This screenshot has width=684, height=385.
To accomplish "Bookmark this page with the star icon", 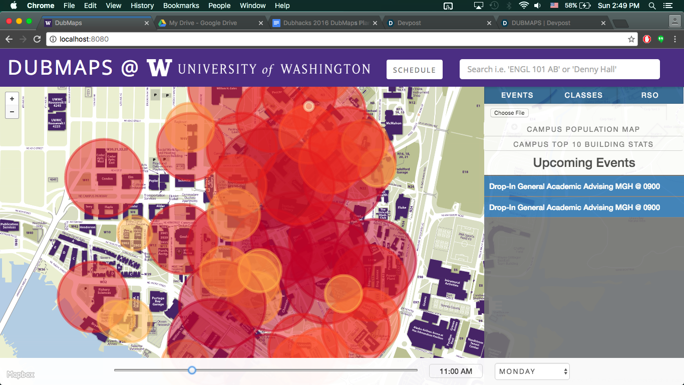I will [x=631, y=39].
